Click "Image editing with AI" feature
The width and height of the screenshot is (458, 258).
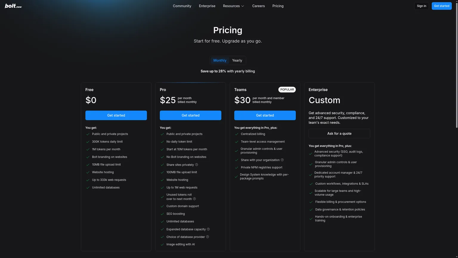[180, 244]
